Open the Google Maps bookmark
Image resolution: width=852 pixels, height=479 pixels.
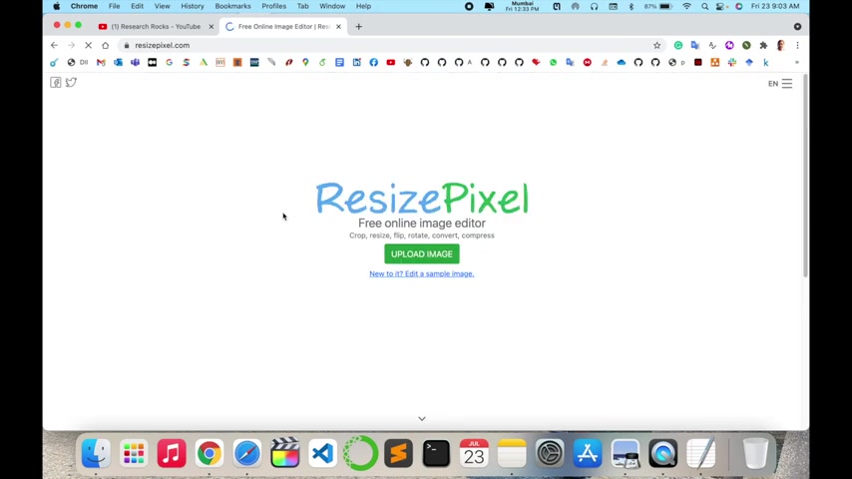[305, 63]
